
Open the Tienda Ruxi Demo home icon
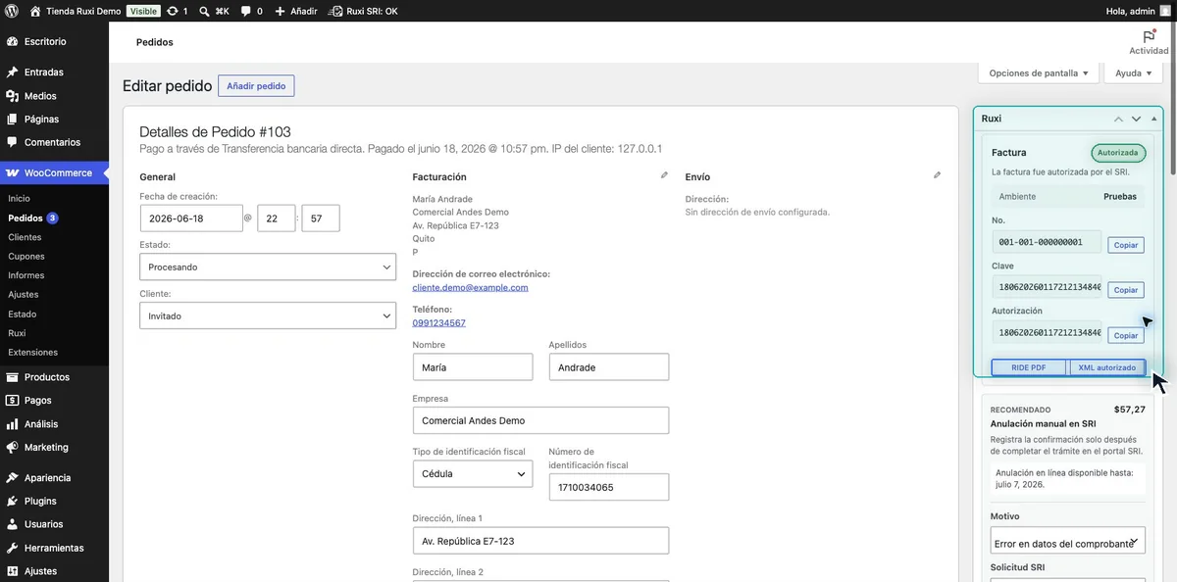pos(35,11)
